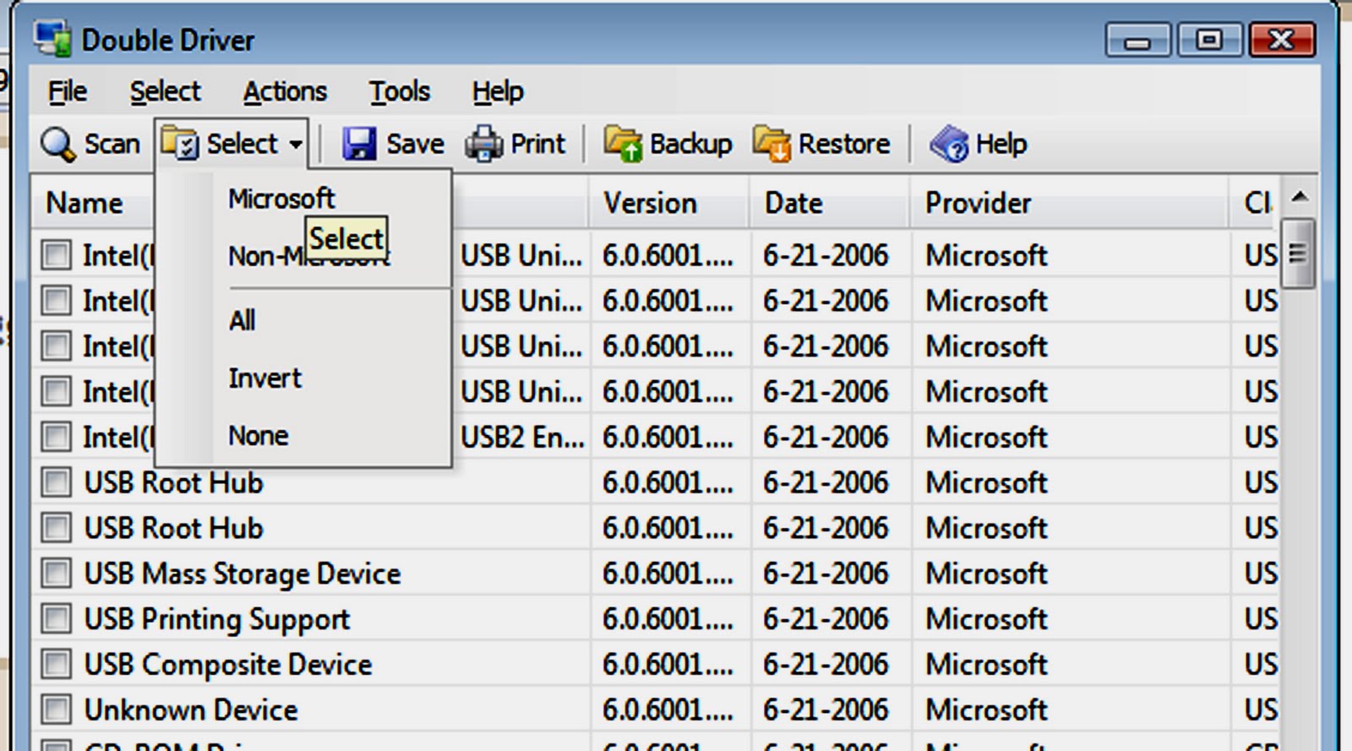Image resolution: width=1352 pixels, height=751 pixels.
Task: Click date 6-21-2006 in USB Printing Support row
Action: 826,619
